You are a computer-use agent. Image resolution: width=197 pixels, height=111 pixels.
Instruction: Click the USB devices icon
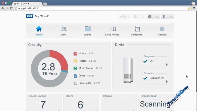click(x=123, y=17)
